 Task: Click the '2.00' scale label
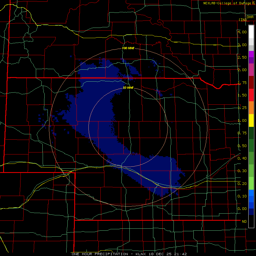pos(242,70)
